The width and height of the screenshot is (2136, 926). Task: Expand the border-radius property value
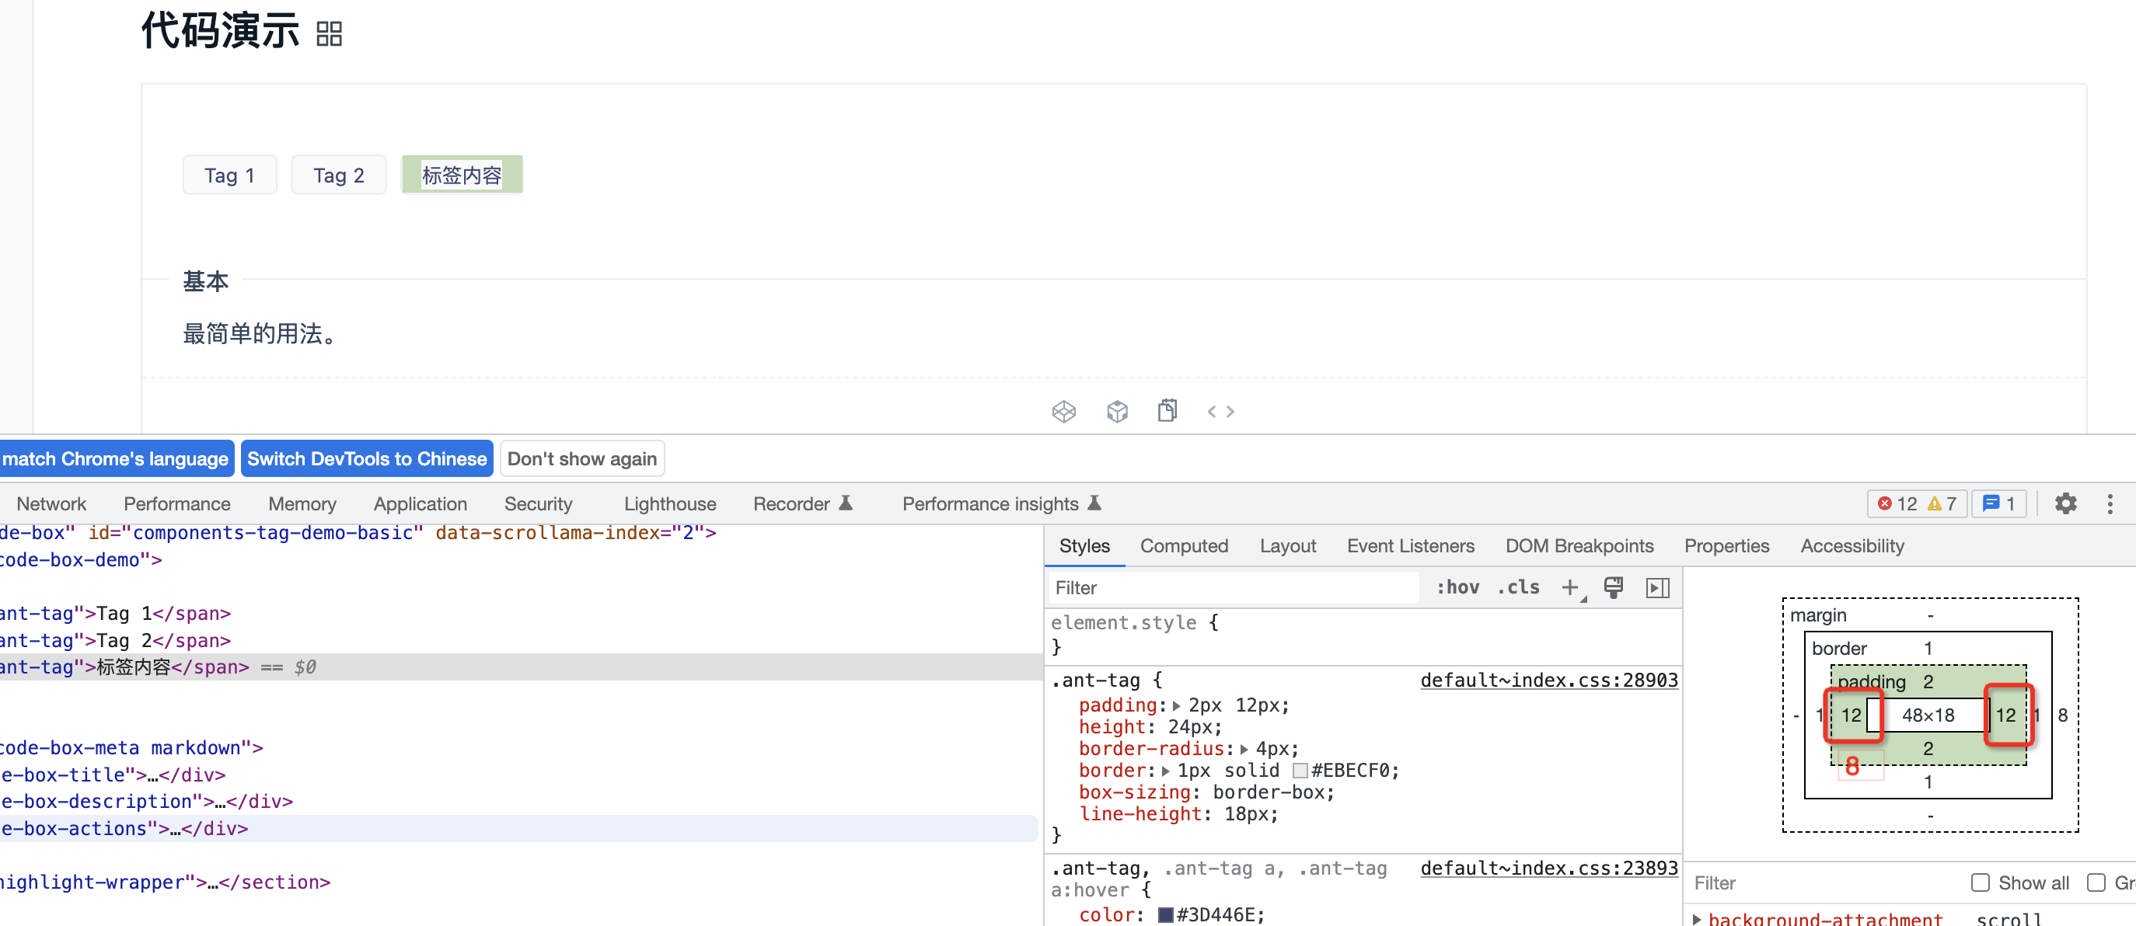point(1243,749)
